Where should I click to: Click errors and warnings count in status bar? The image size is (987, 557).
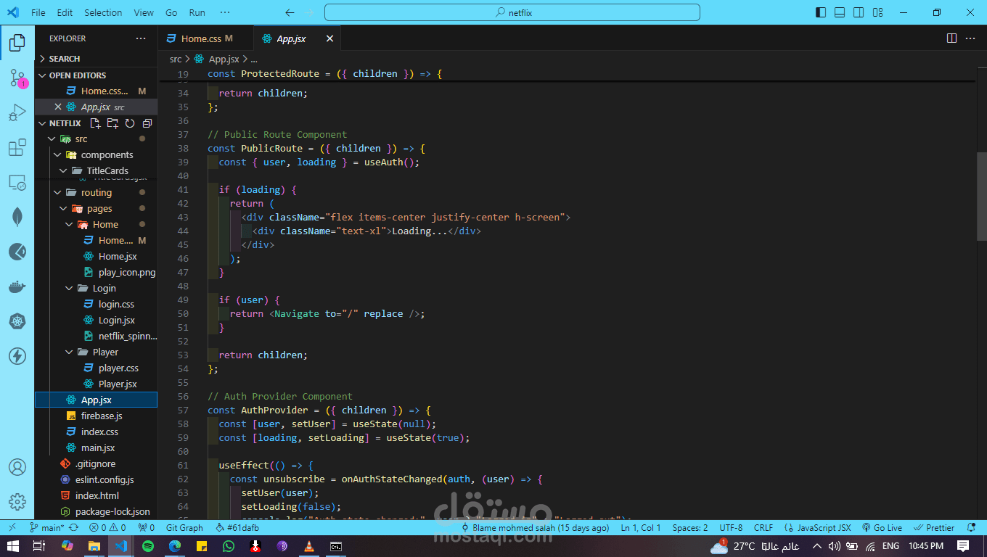coord(108,528)
